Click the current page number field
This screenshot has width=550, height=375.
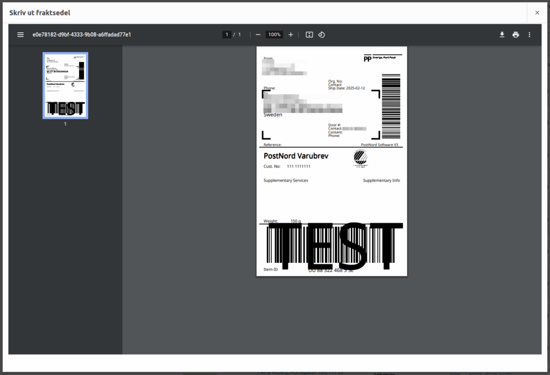tap(227, 34)
